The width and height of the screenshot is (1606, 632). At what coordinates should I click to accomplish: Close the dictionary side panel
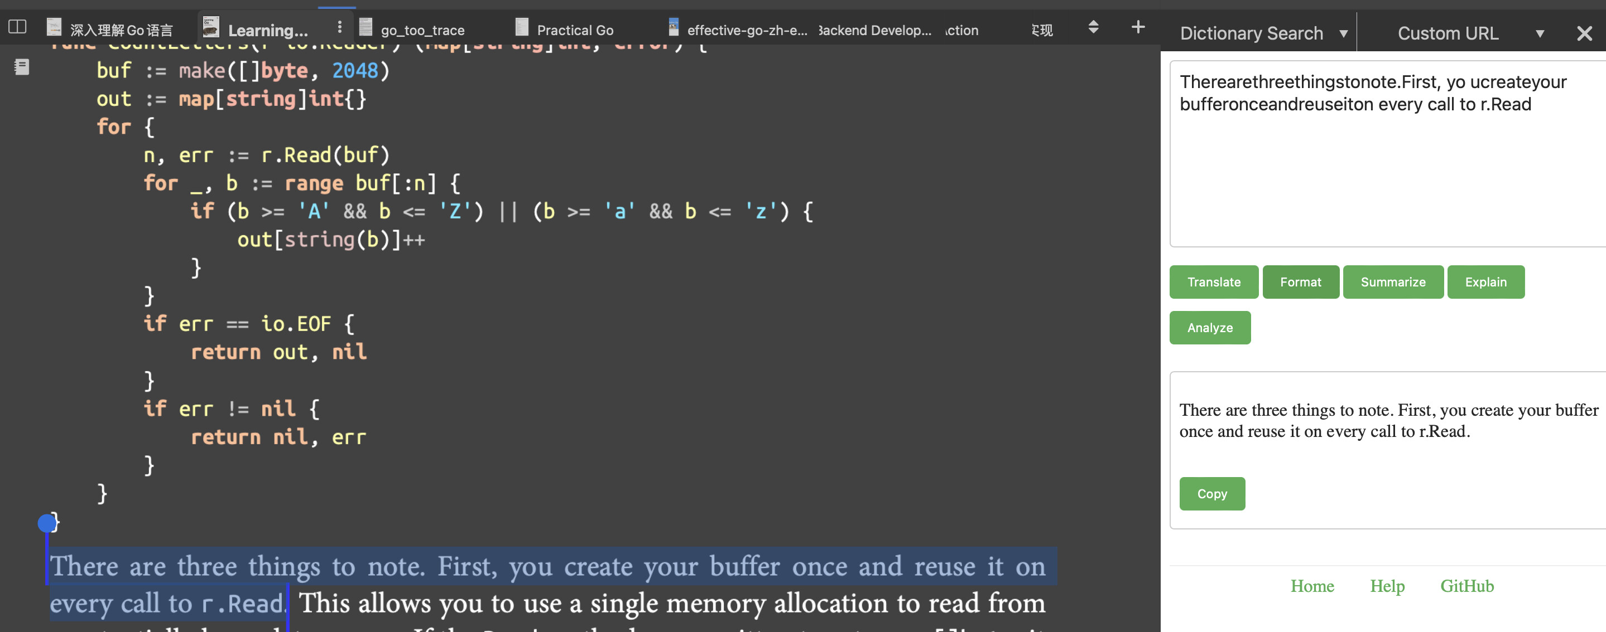coord(1584,33)
